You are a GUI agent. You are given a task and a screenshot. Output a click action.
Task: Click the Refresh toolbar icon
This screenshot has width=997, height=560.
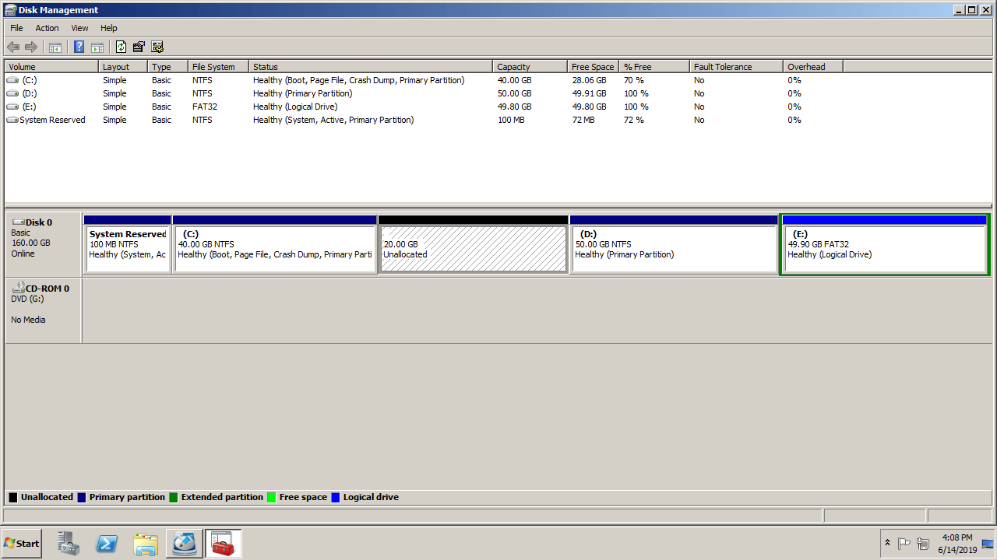(121, 47)
